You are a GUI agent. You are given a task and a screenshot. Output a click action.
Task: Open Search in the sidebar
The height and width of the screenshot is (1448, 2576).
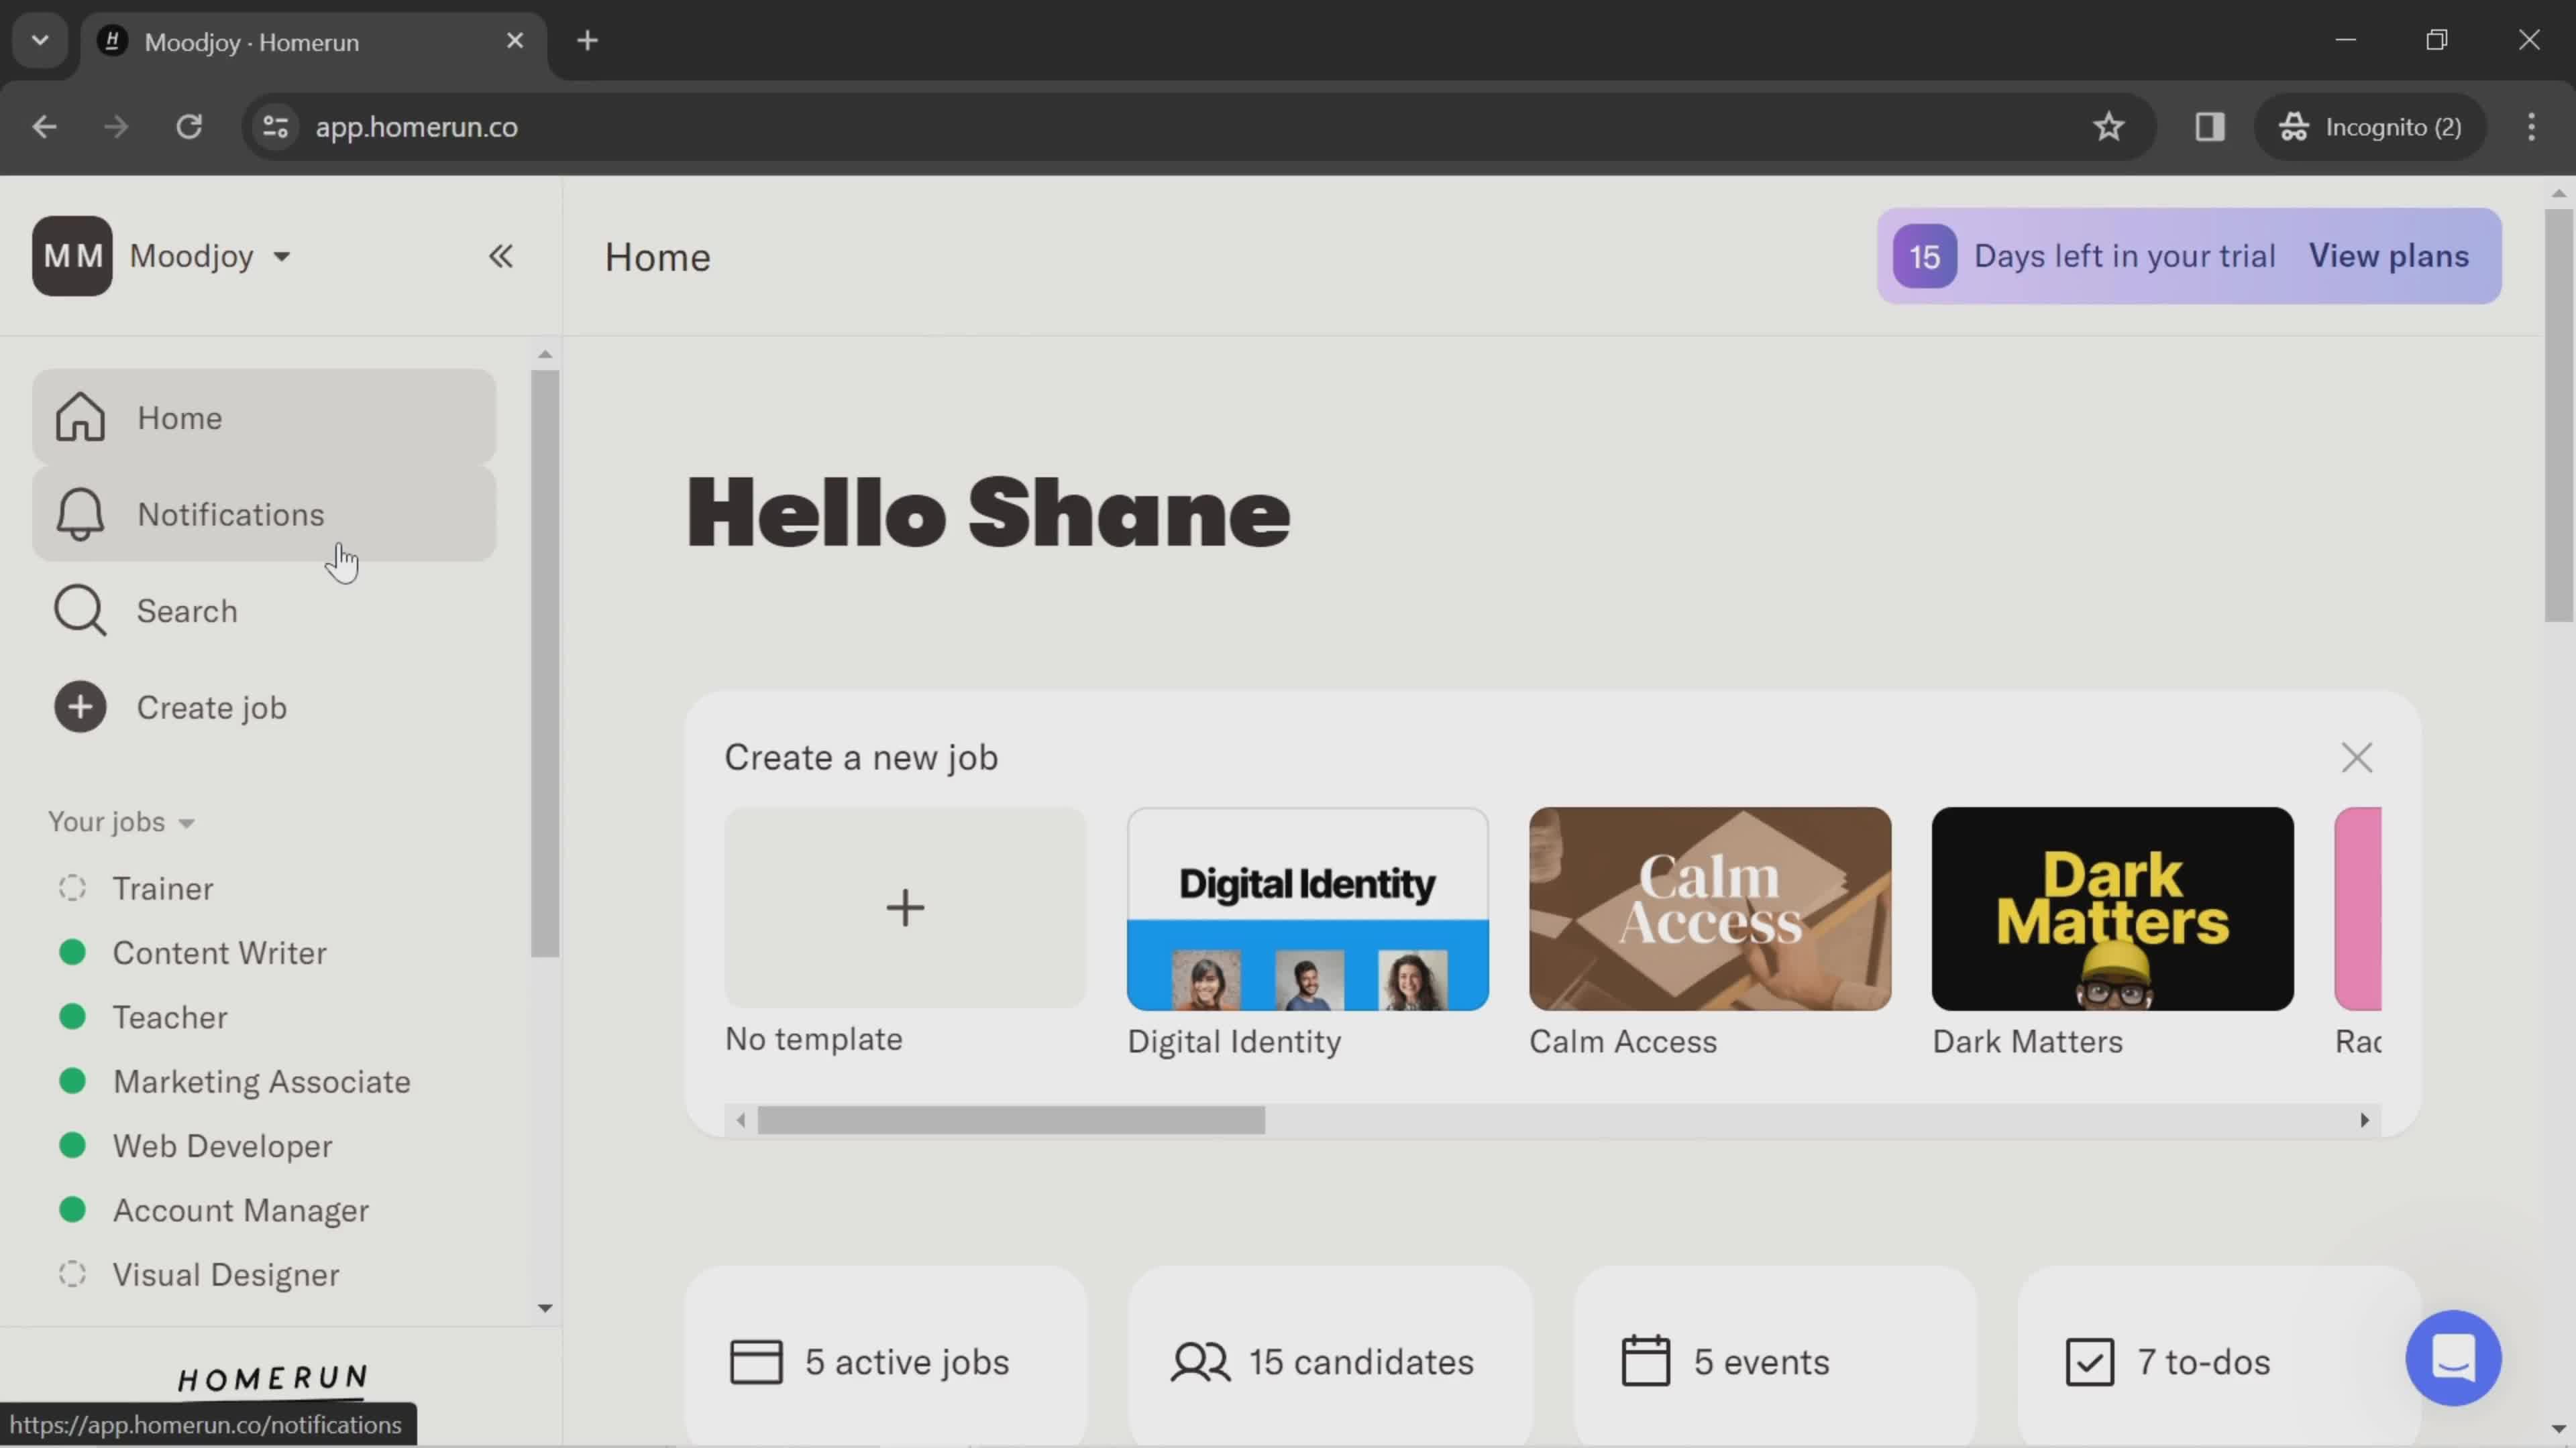264,611
